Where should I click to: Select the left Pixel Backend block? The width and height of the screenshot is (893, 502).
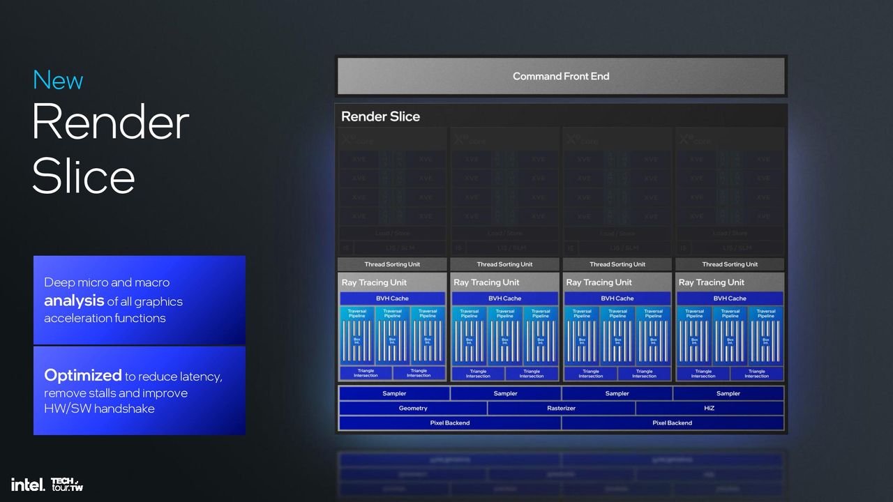point(450,423)
